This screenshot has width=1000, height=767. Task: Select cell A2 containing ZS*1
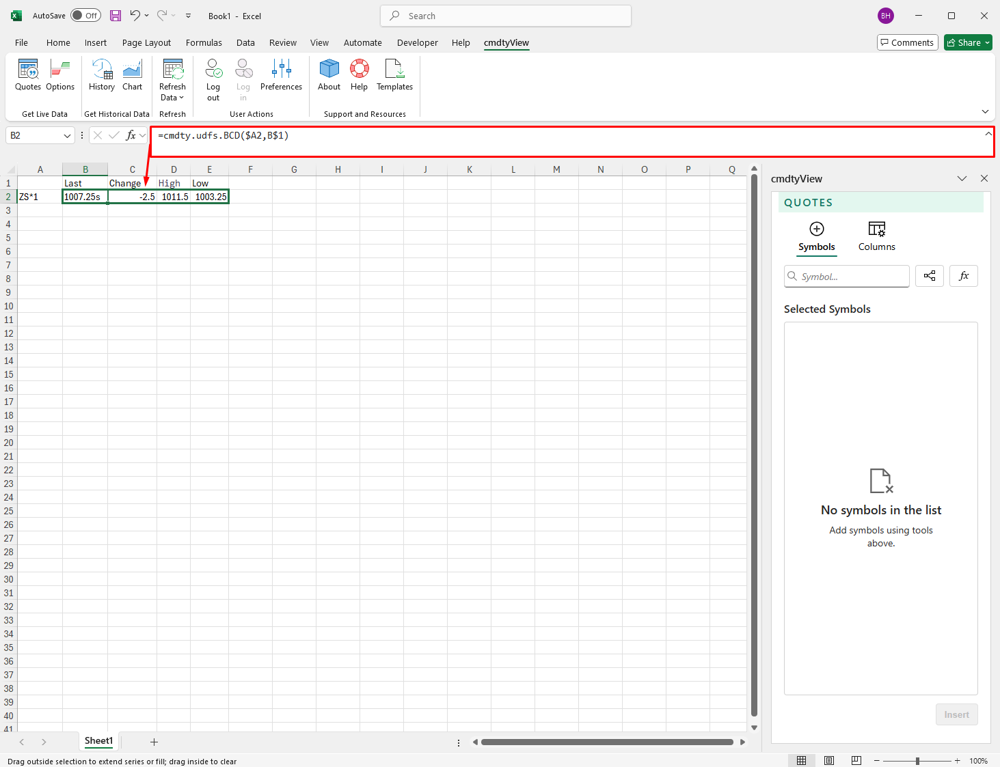point(40,197)
